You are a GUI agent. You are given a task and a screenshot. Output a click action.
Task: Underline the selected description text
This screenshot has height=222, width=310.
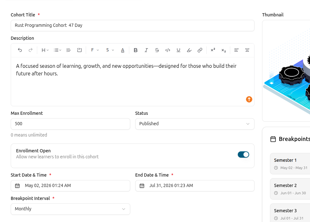(178, 50)
